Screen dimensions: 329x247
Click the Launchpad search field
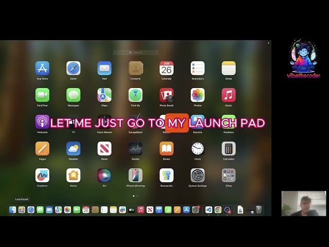[x=136, y=52]
